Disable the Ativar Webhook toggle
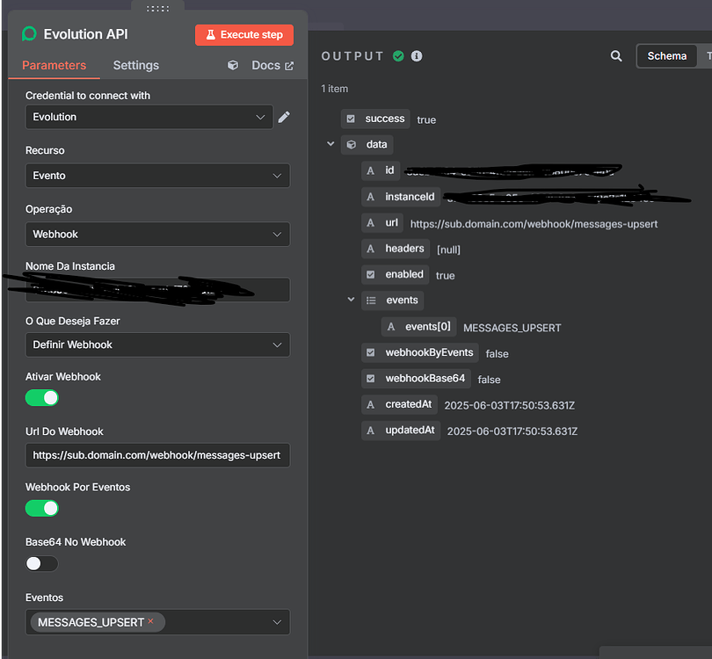This screenshot has width=712, height=659. pyautogui.click(x=41, y=398)
